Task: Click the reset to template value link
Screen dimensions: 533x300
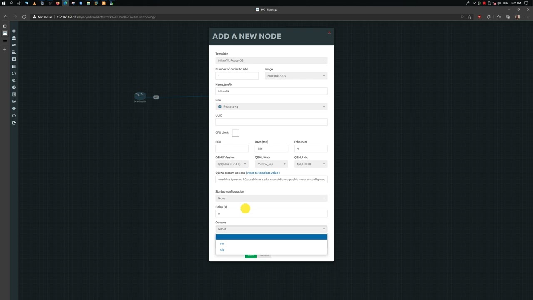Action: coord(262,172)
